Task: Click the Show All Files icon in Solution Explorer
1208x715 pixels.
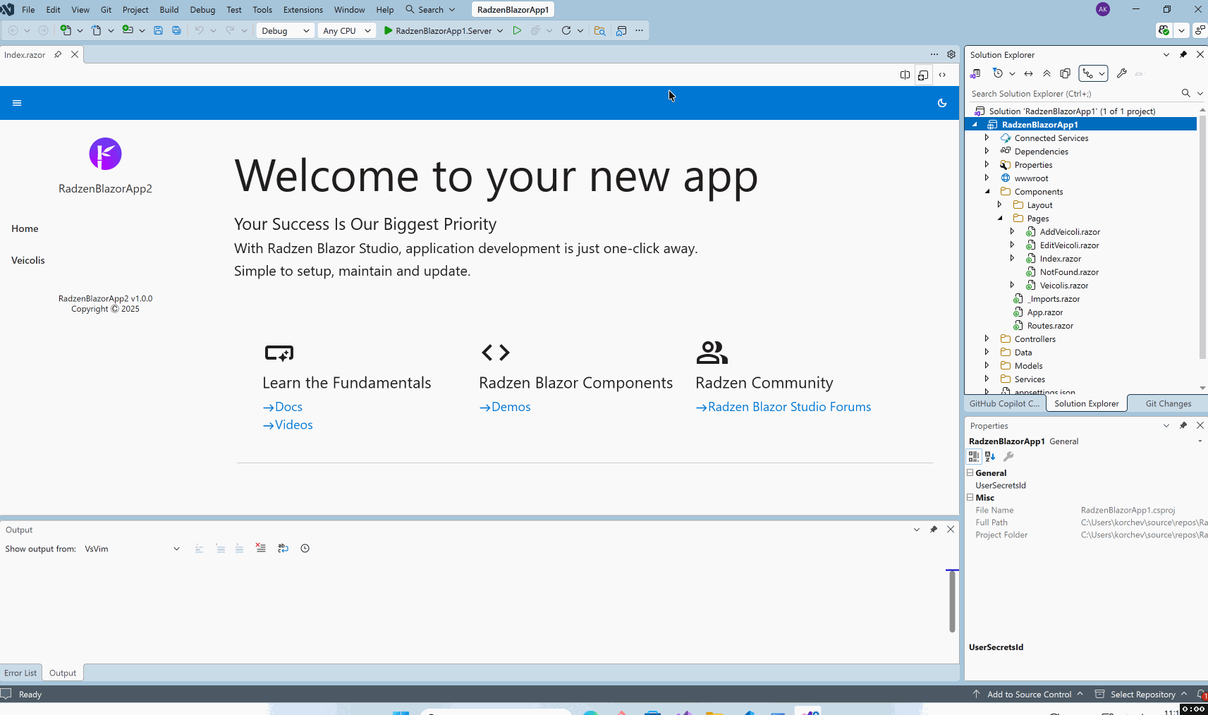Action: pyautogui.click(x=1065, y=73)
